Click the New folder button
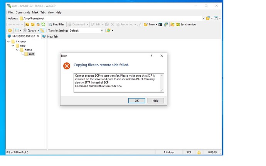The image size is (266, 166). (x=150, y=24)
